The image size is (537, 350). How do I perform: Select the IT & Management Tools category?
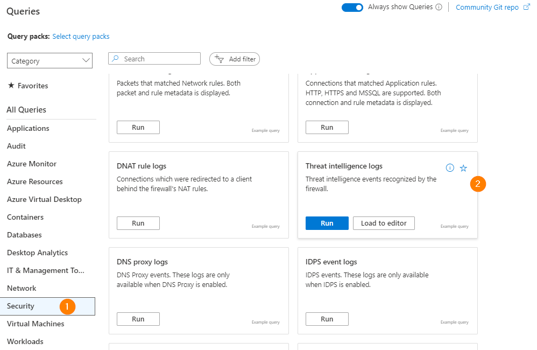[46, 270]
